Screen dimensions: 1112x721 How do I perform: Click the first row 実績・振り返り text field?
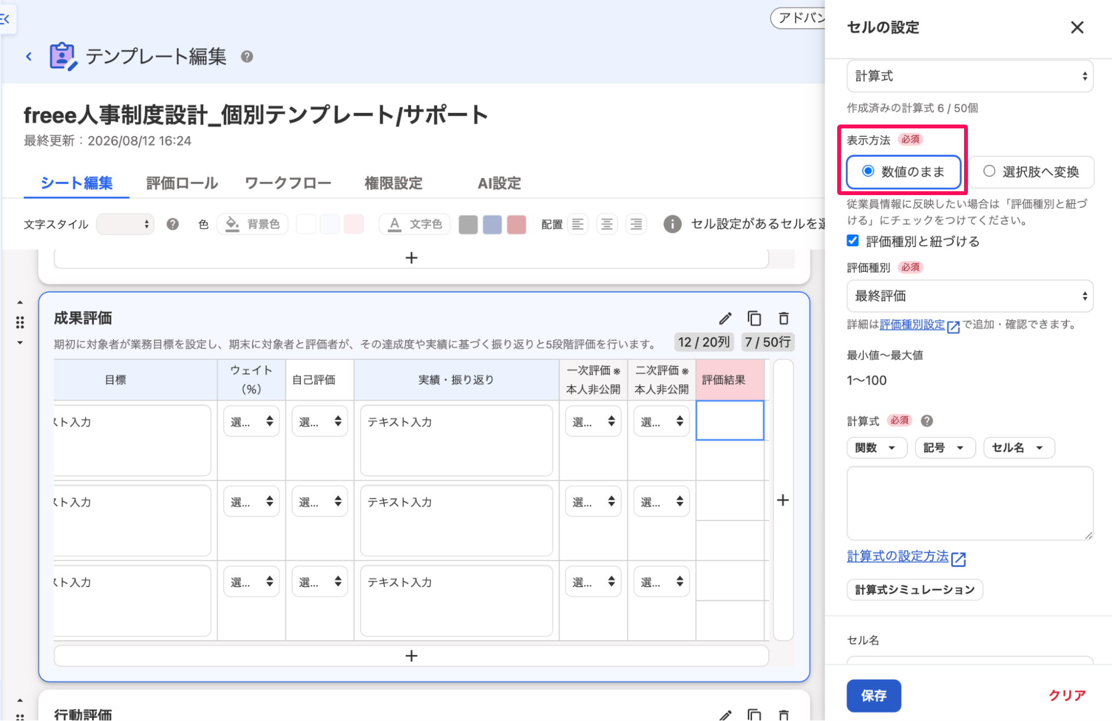point(456,440)
